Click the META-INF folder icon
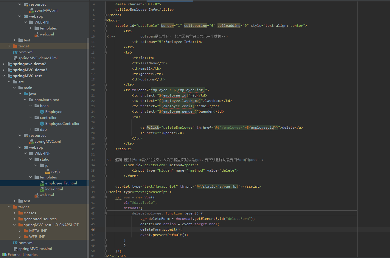 [26, 231]
